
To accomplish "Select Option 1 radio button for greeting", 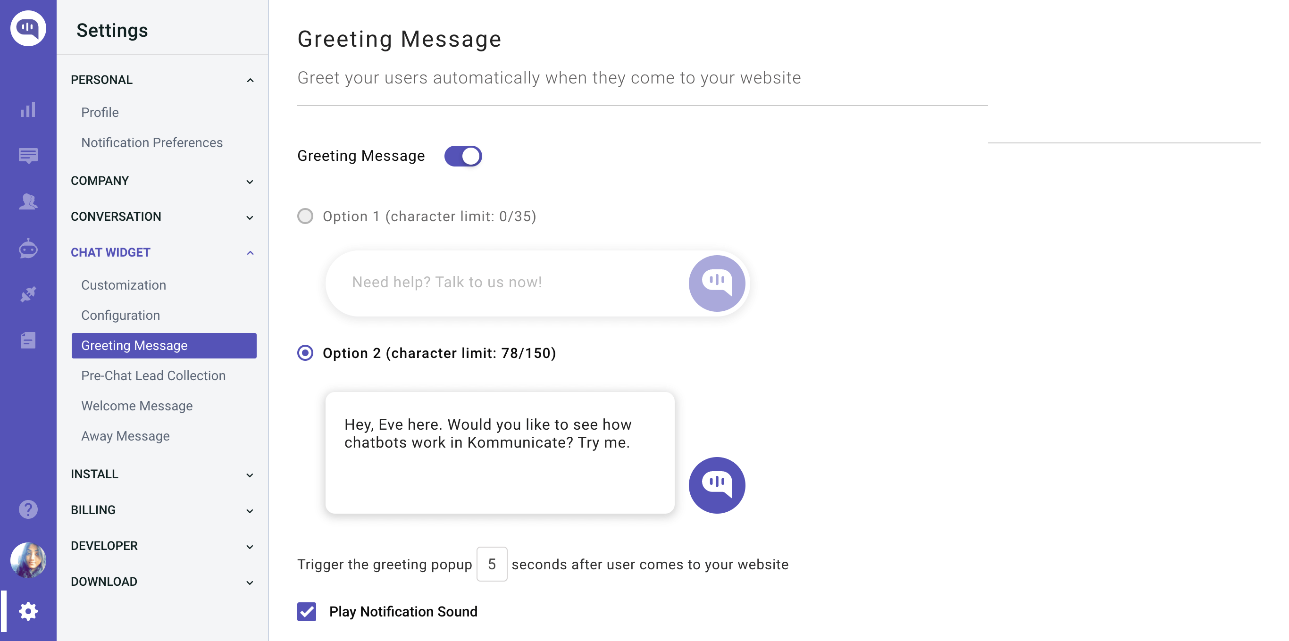I will coord(305,216).
